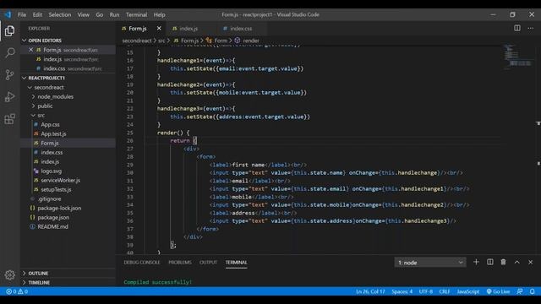Change language mode via JavaScript status
The width and height of the screenshot is (541, 304).
coord(467,291)
